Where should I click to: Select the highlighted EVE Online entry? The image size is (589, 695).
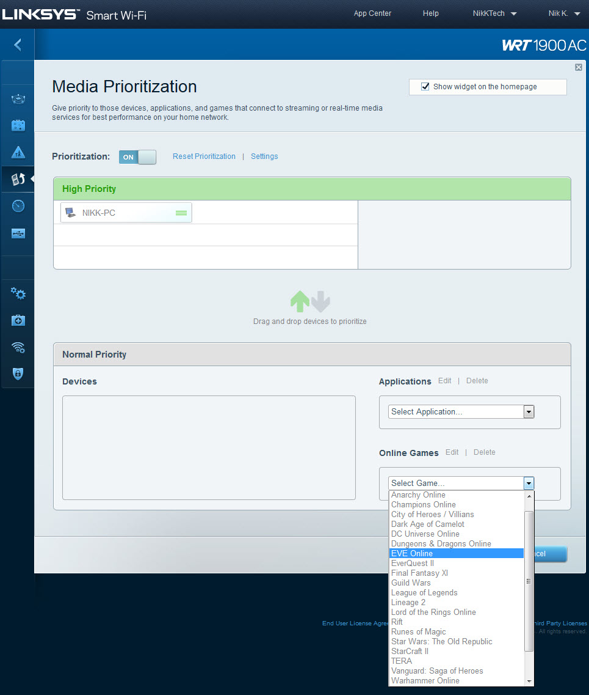tap(456, 553)
